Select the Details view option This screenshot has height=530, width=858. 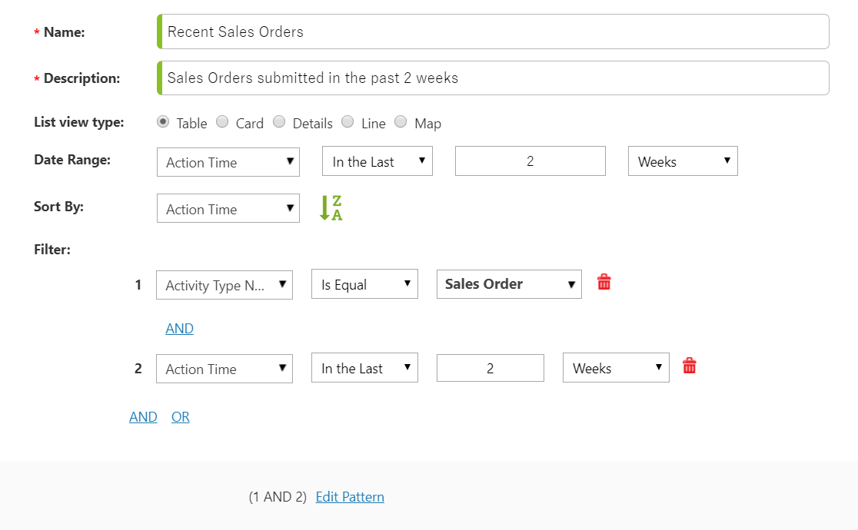coord(279,121)
